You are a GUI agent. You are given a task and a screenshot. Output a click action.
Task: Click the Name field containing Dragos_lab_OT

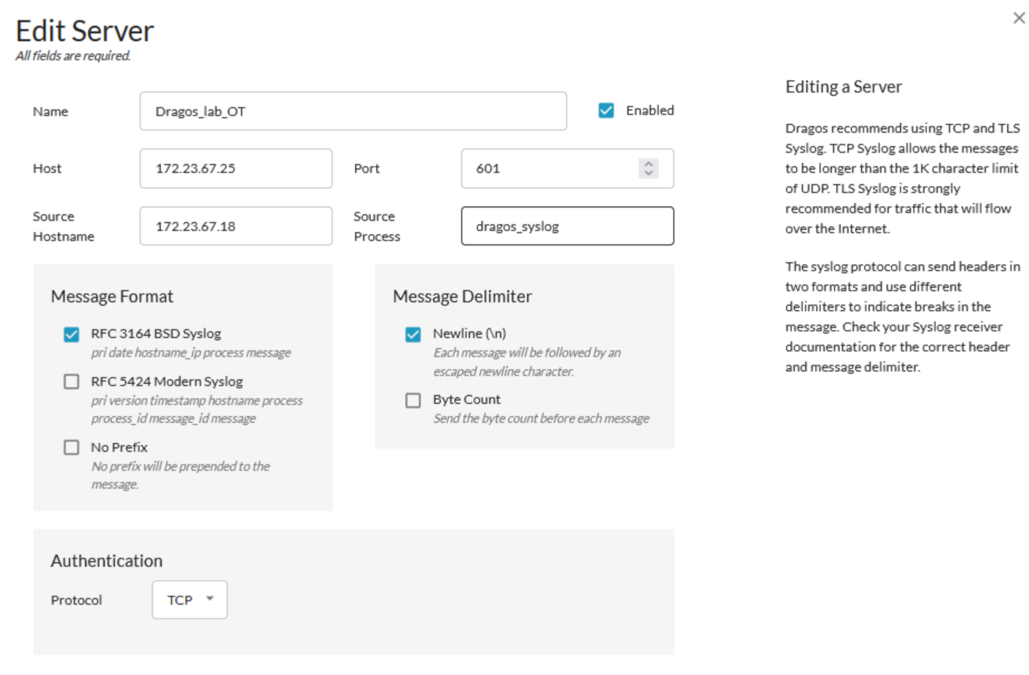352,111
